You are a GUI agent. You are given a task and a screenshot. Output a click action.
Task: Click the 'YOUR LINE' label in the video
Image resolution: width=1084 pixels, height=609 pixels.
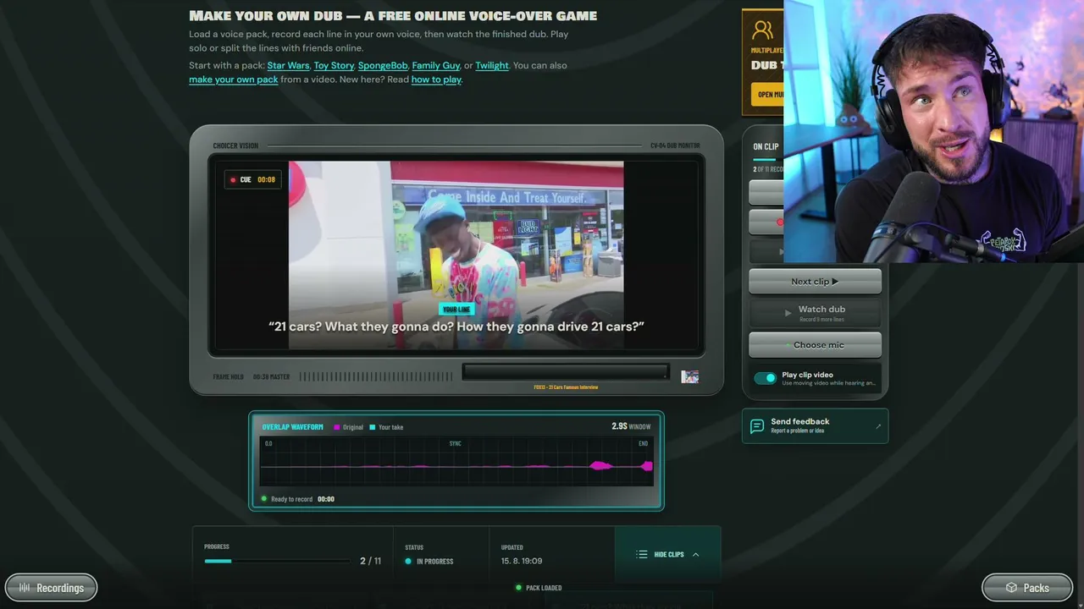click(x=456, y=310)
